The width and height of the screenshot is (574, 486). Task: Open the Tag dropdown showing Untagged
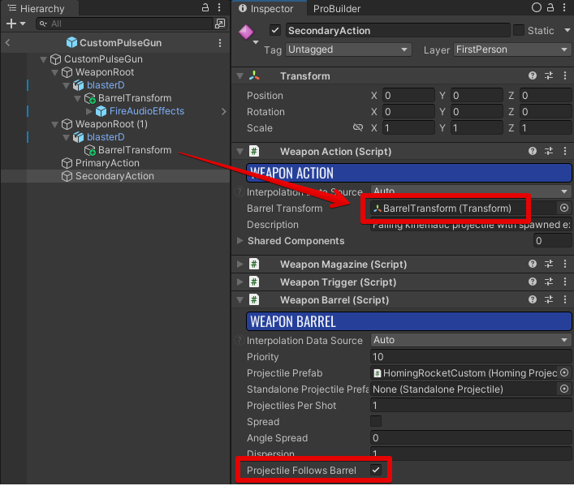point(348,49)
